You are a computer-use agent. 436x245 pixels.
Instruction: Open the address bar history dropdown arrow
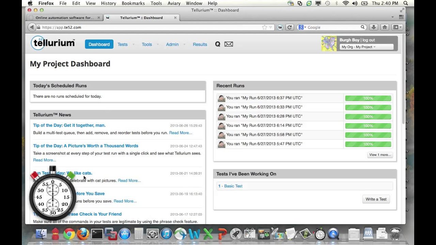point(271,27)
